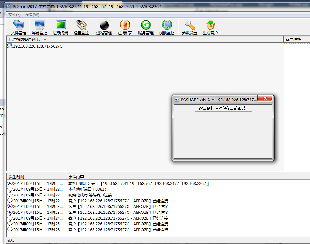The height and width of the screenshot is (244, 310).
Task: Launch 视频监控 video monitoring
Action: coord(167,27)
